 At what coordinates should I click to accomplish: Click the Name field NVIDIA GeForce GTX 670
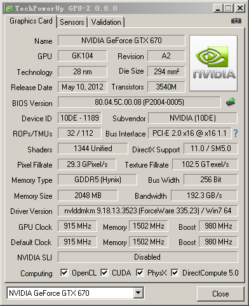tap(121, 41)
